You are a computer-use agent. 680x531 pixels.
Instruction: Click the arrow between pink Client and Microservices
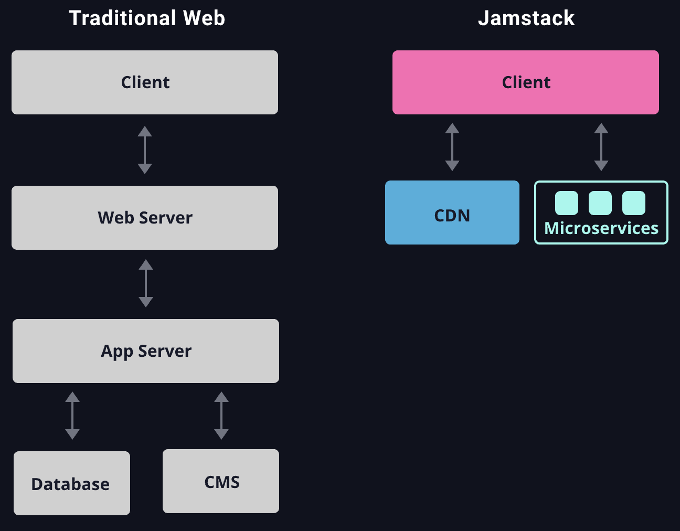(x=601, y=147)
